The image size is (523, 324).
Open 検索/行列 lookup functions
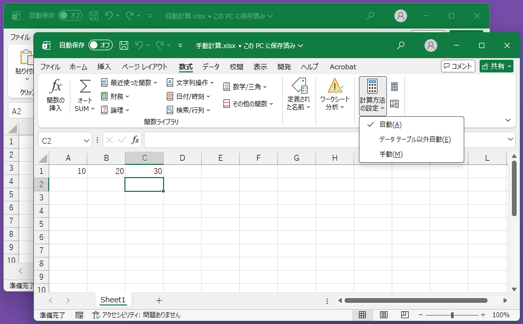pos(188,110)
